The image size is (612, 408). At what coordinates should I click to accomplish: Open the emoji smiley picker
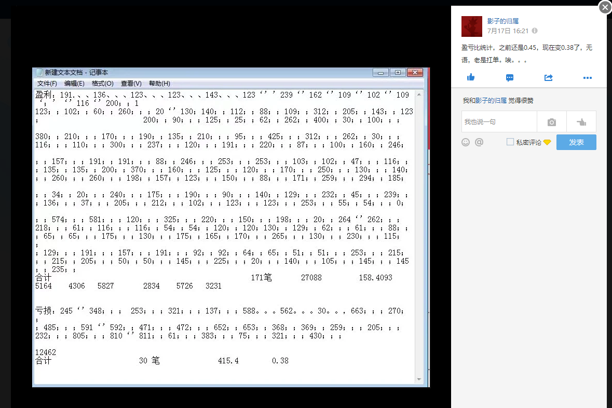tap(466, 142)
